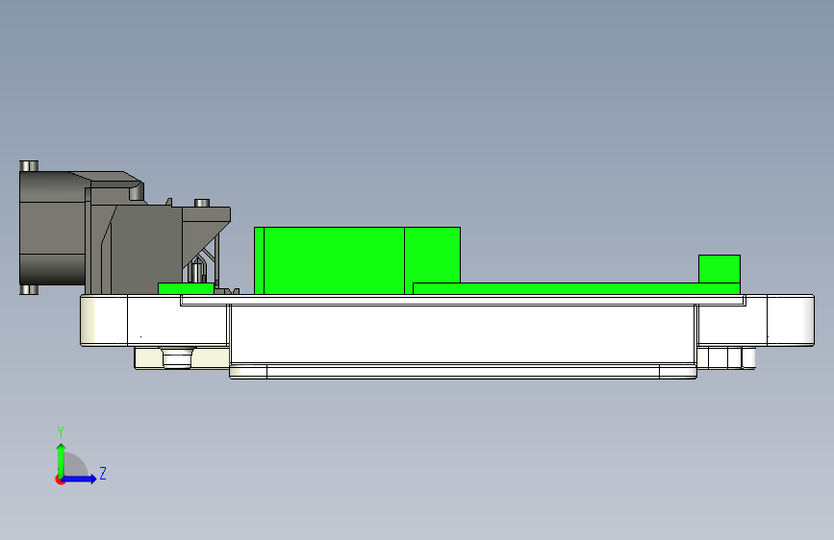Image resolution: width=834 pixels, height=540 pixels.
Task: Select the small green block at far right
Action: 720,269
